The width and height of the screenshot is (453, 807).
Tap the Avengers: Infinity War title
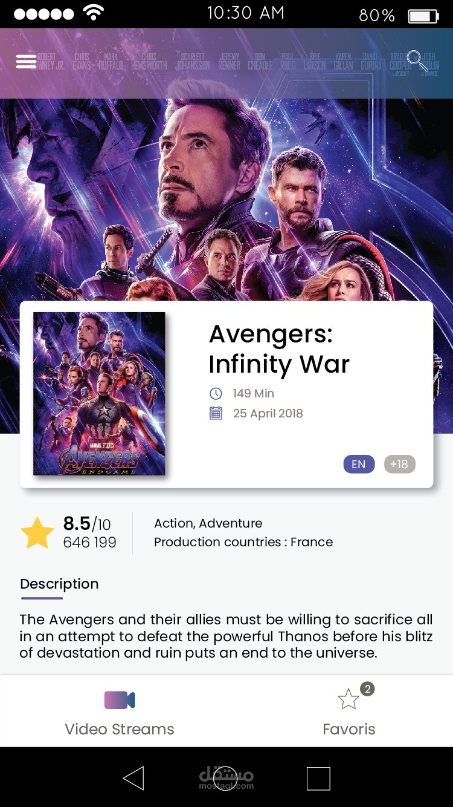point(279,349)
